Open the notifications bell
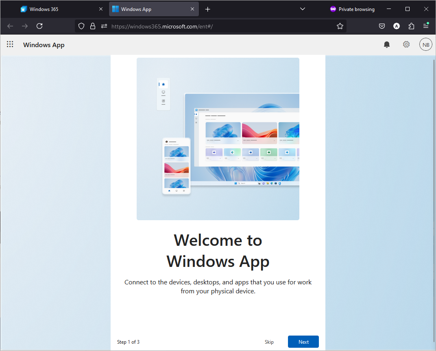Viewport: 436px width, 351px height. tap(386, 44)
